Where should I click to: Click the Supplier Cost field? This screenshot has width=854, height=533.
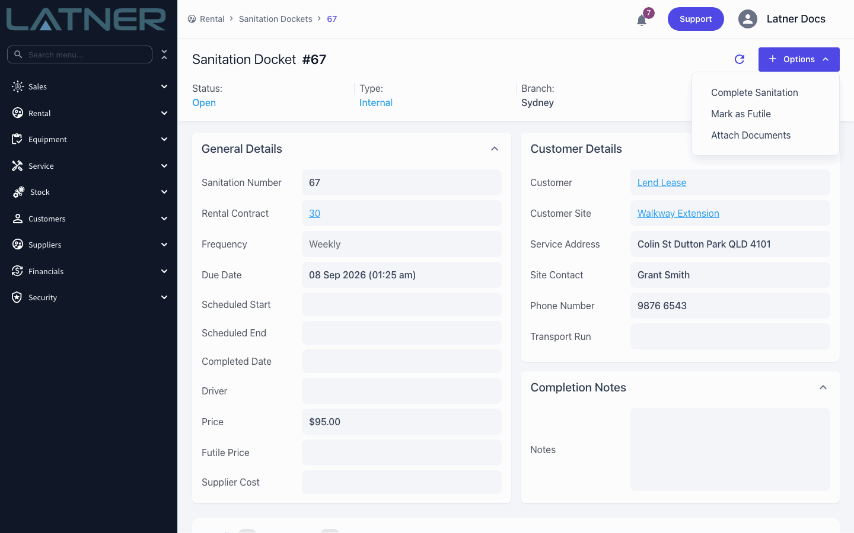(401, 482)
